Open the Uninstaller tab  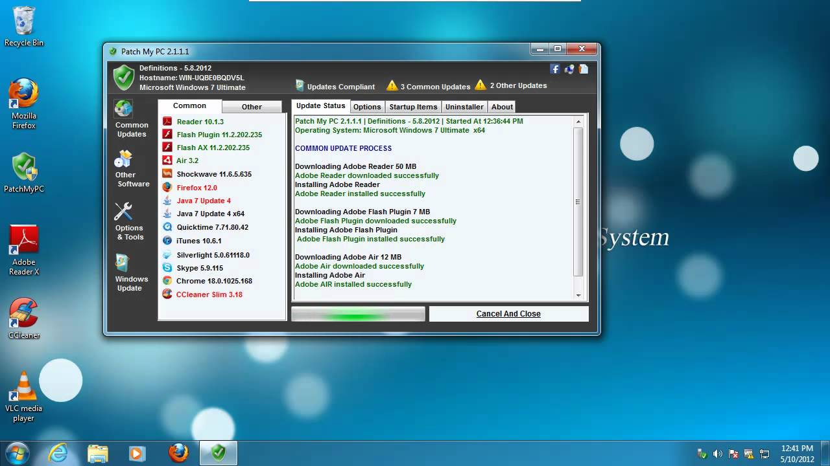point(464,107)
